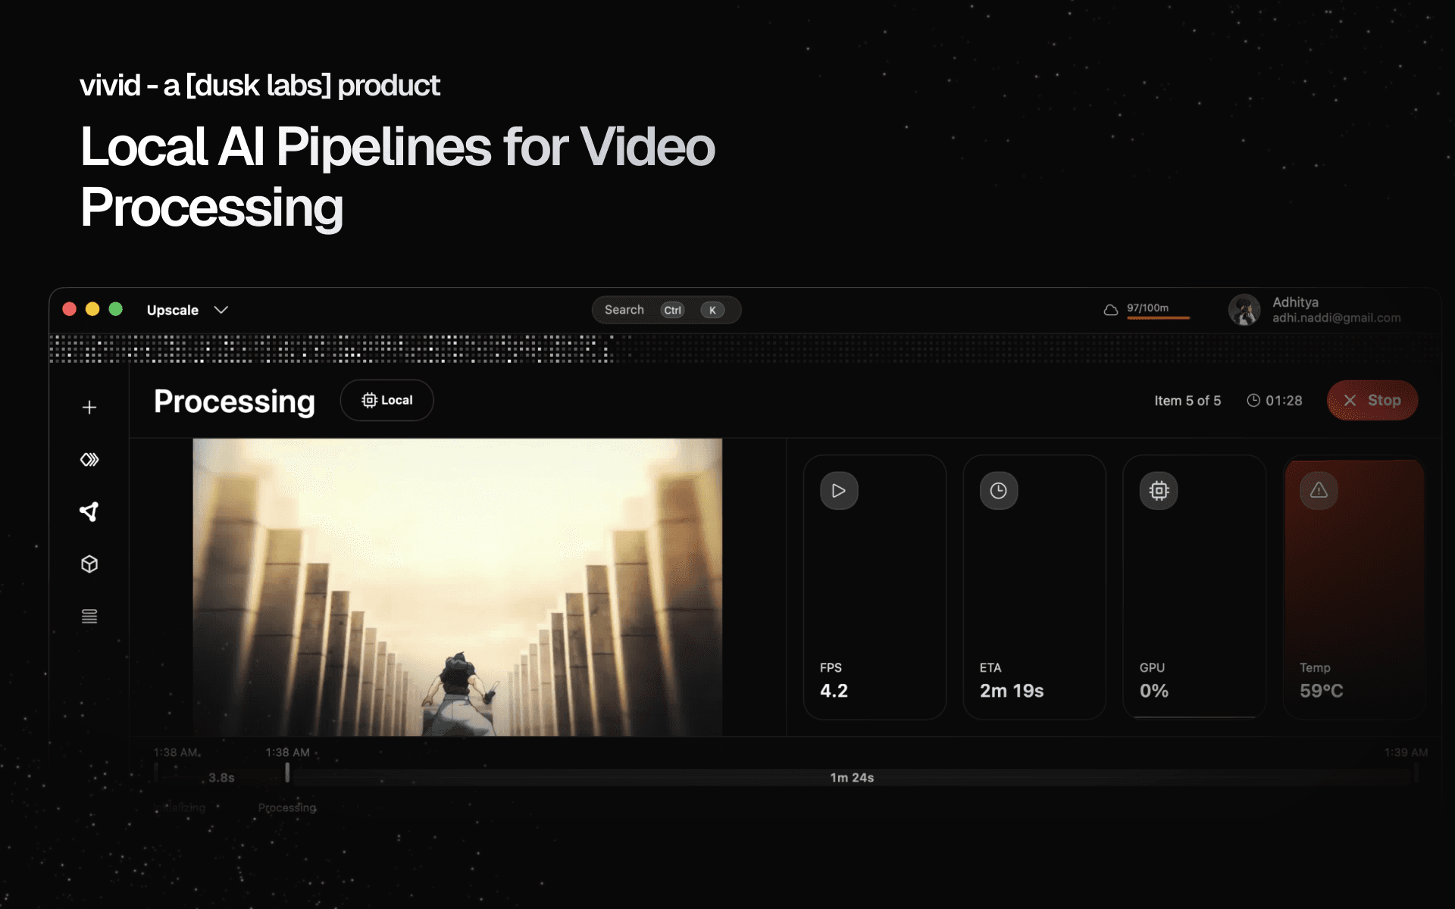Click the plus icon in the sidebar
The width and height of the screenshot is (1455, 909).
[89, 408]
